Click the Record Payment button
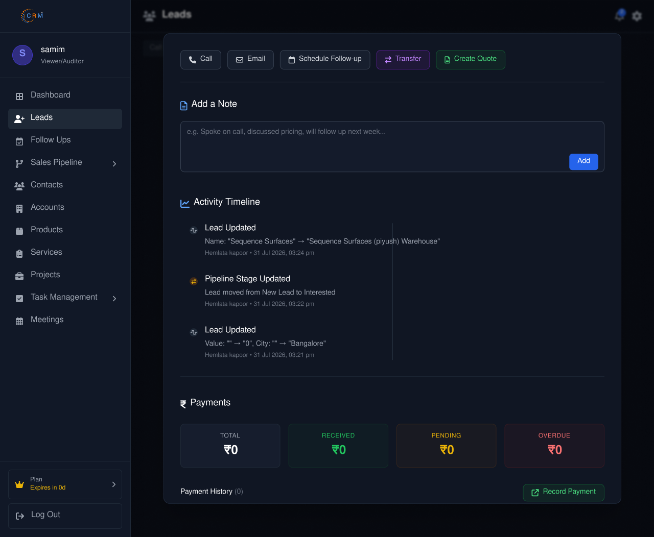The image size is (654, 537). click(x=564, y=492)
